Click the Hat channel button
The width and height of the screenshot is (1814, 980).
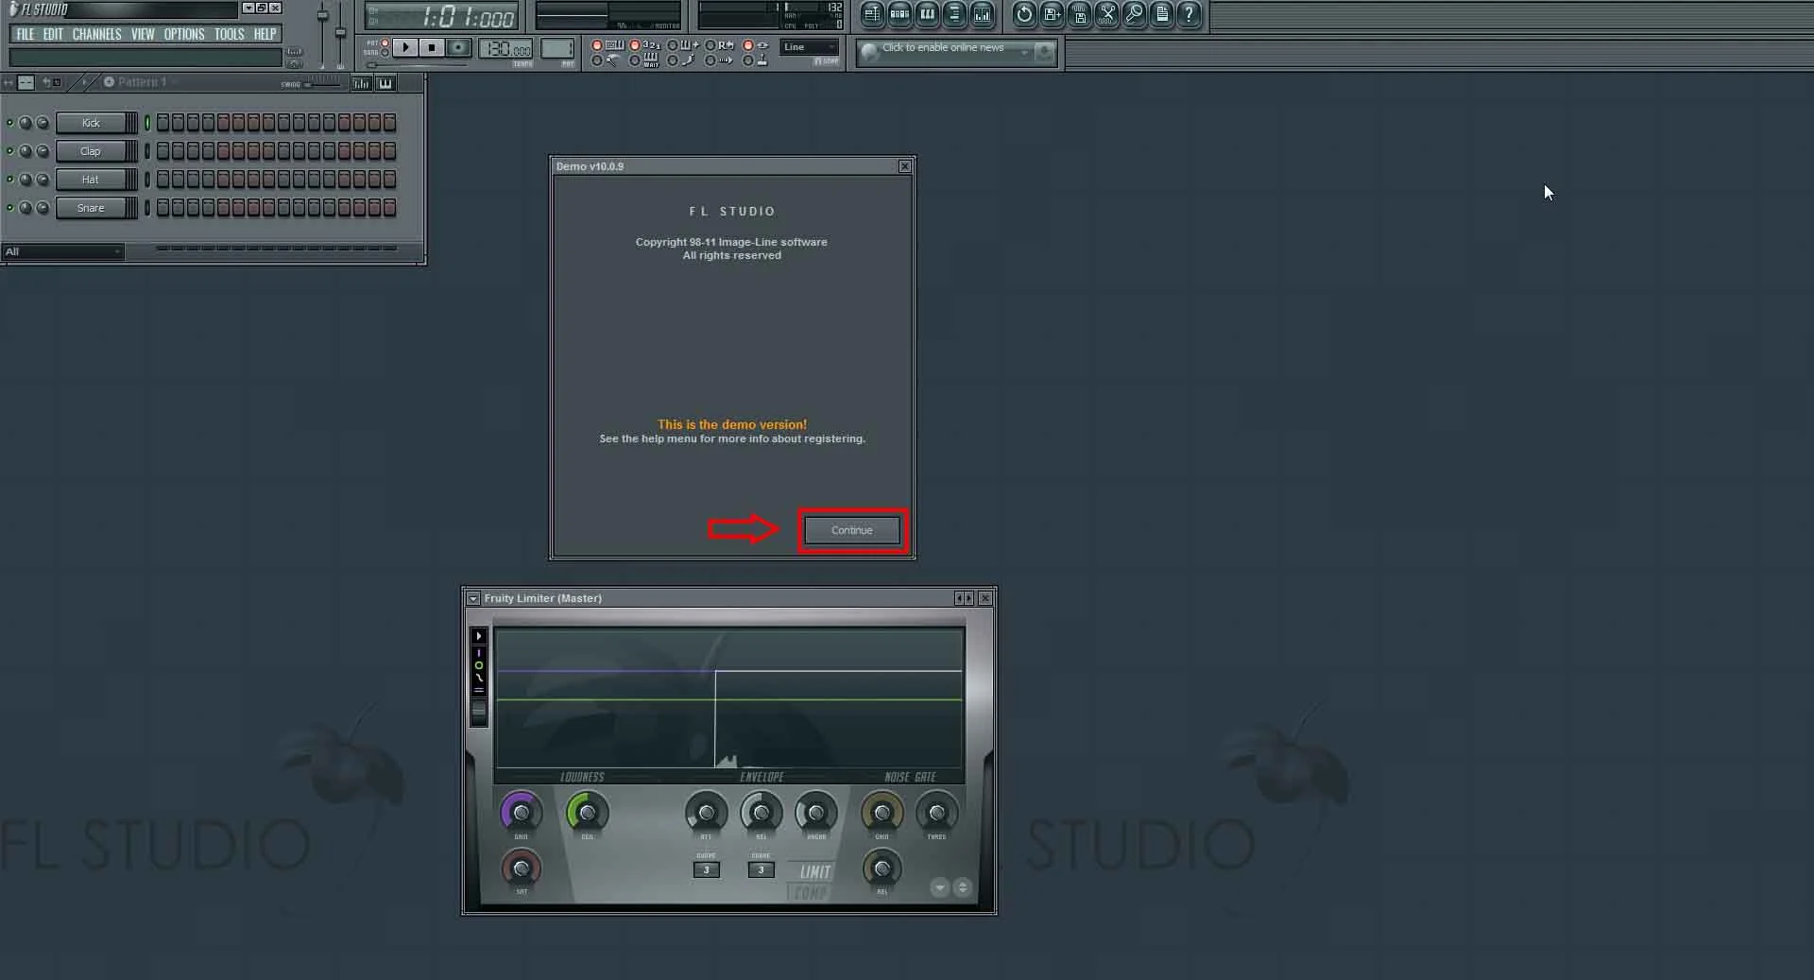pos(91,180)
